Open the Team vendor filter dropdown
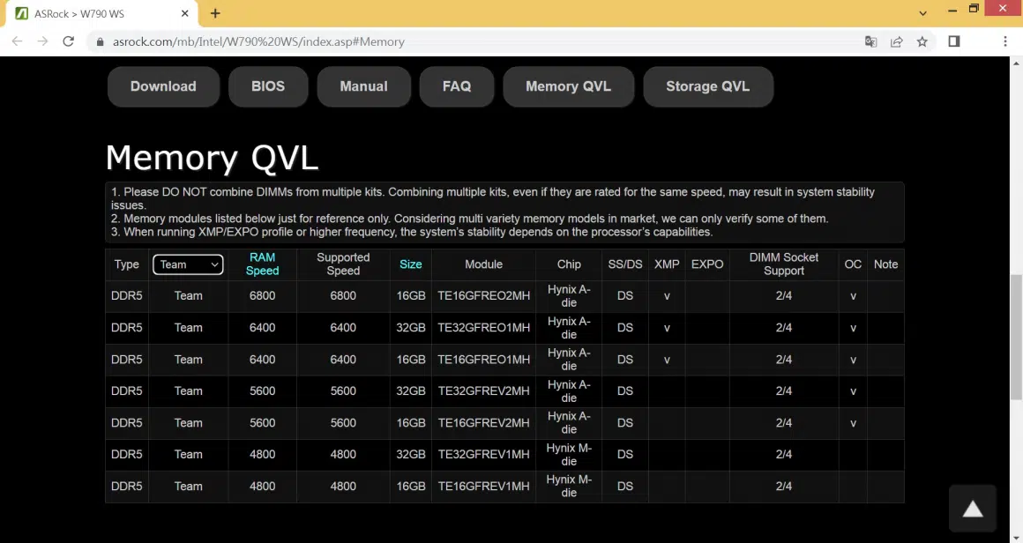Viewport: 1023px width, 543px height. click(188, 264)
